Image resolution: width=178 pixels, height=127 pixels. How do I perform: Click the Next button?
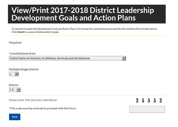pos(15,117)
